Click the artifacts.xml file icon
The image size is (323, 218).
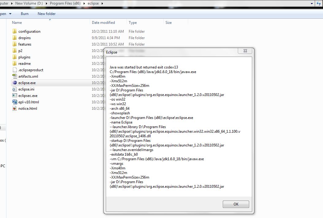[x=15, y=76]
